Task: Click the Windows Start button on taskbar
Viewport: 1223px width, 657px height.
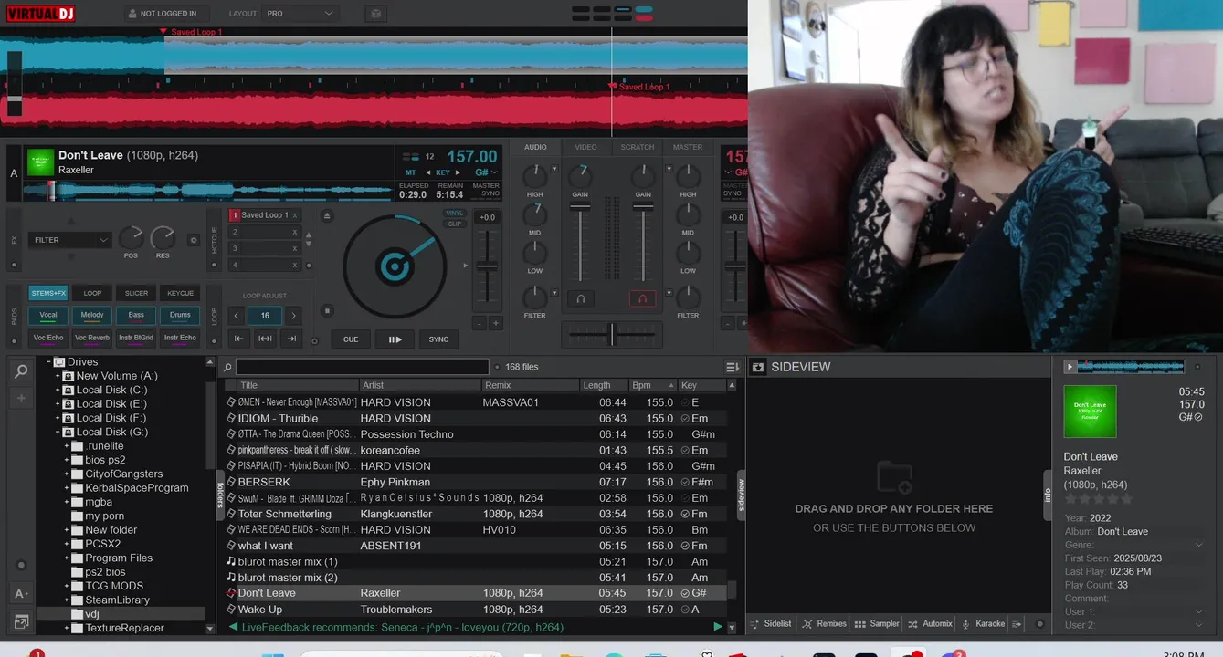Action: click(x=272, y=653)
